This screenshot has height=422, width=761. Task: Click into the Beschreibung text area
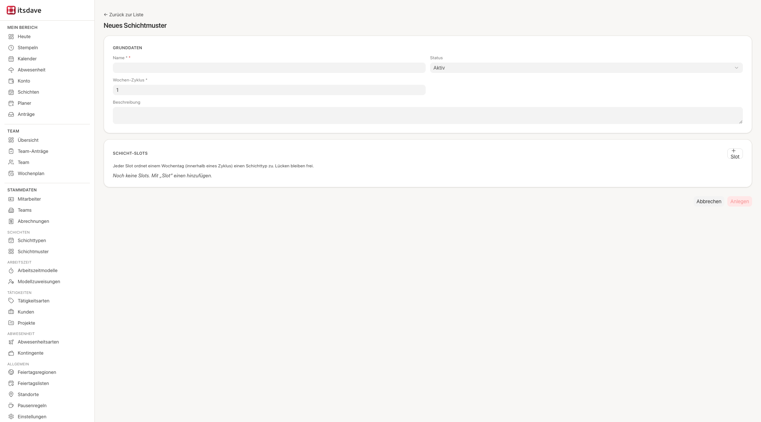point(428,115)
